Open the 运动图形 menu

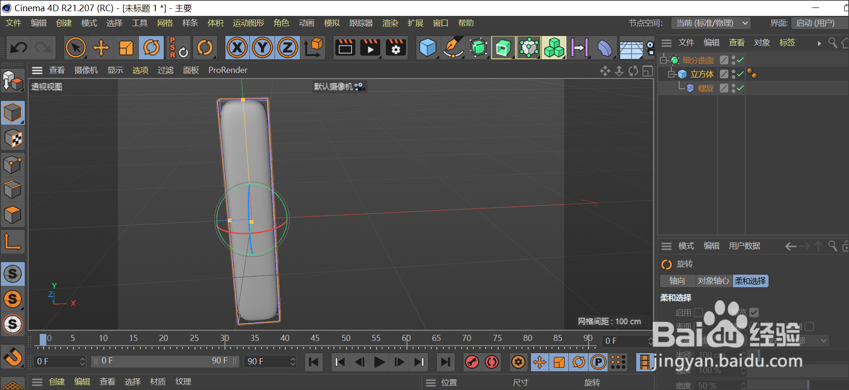(248, 23)
